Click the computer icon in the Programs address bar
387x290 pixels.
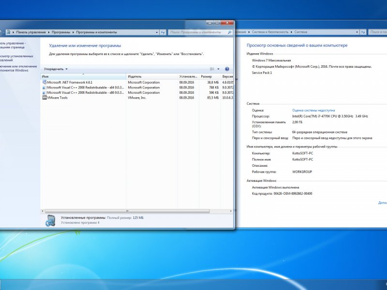8,32
